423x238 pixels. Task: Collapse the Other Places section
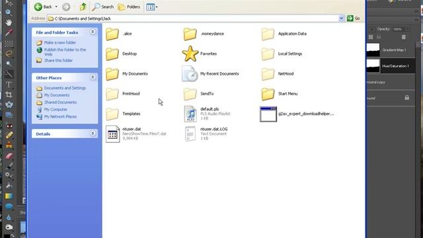point(93,77)
